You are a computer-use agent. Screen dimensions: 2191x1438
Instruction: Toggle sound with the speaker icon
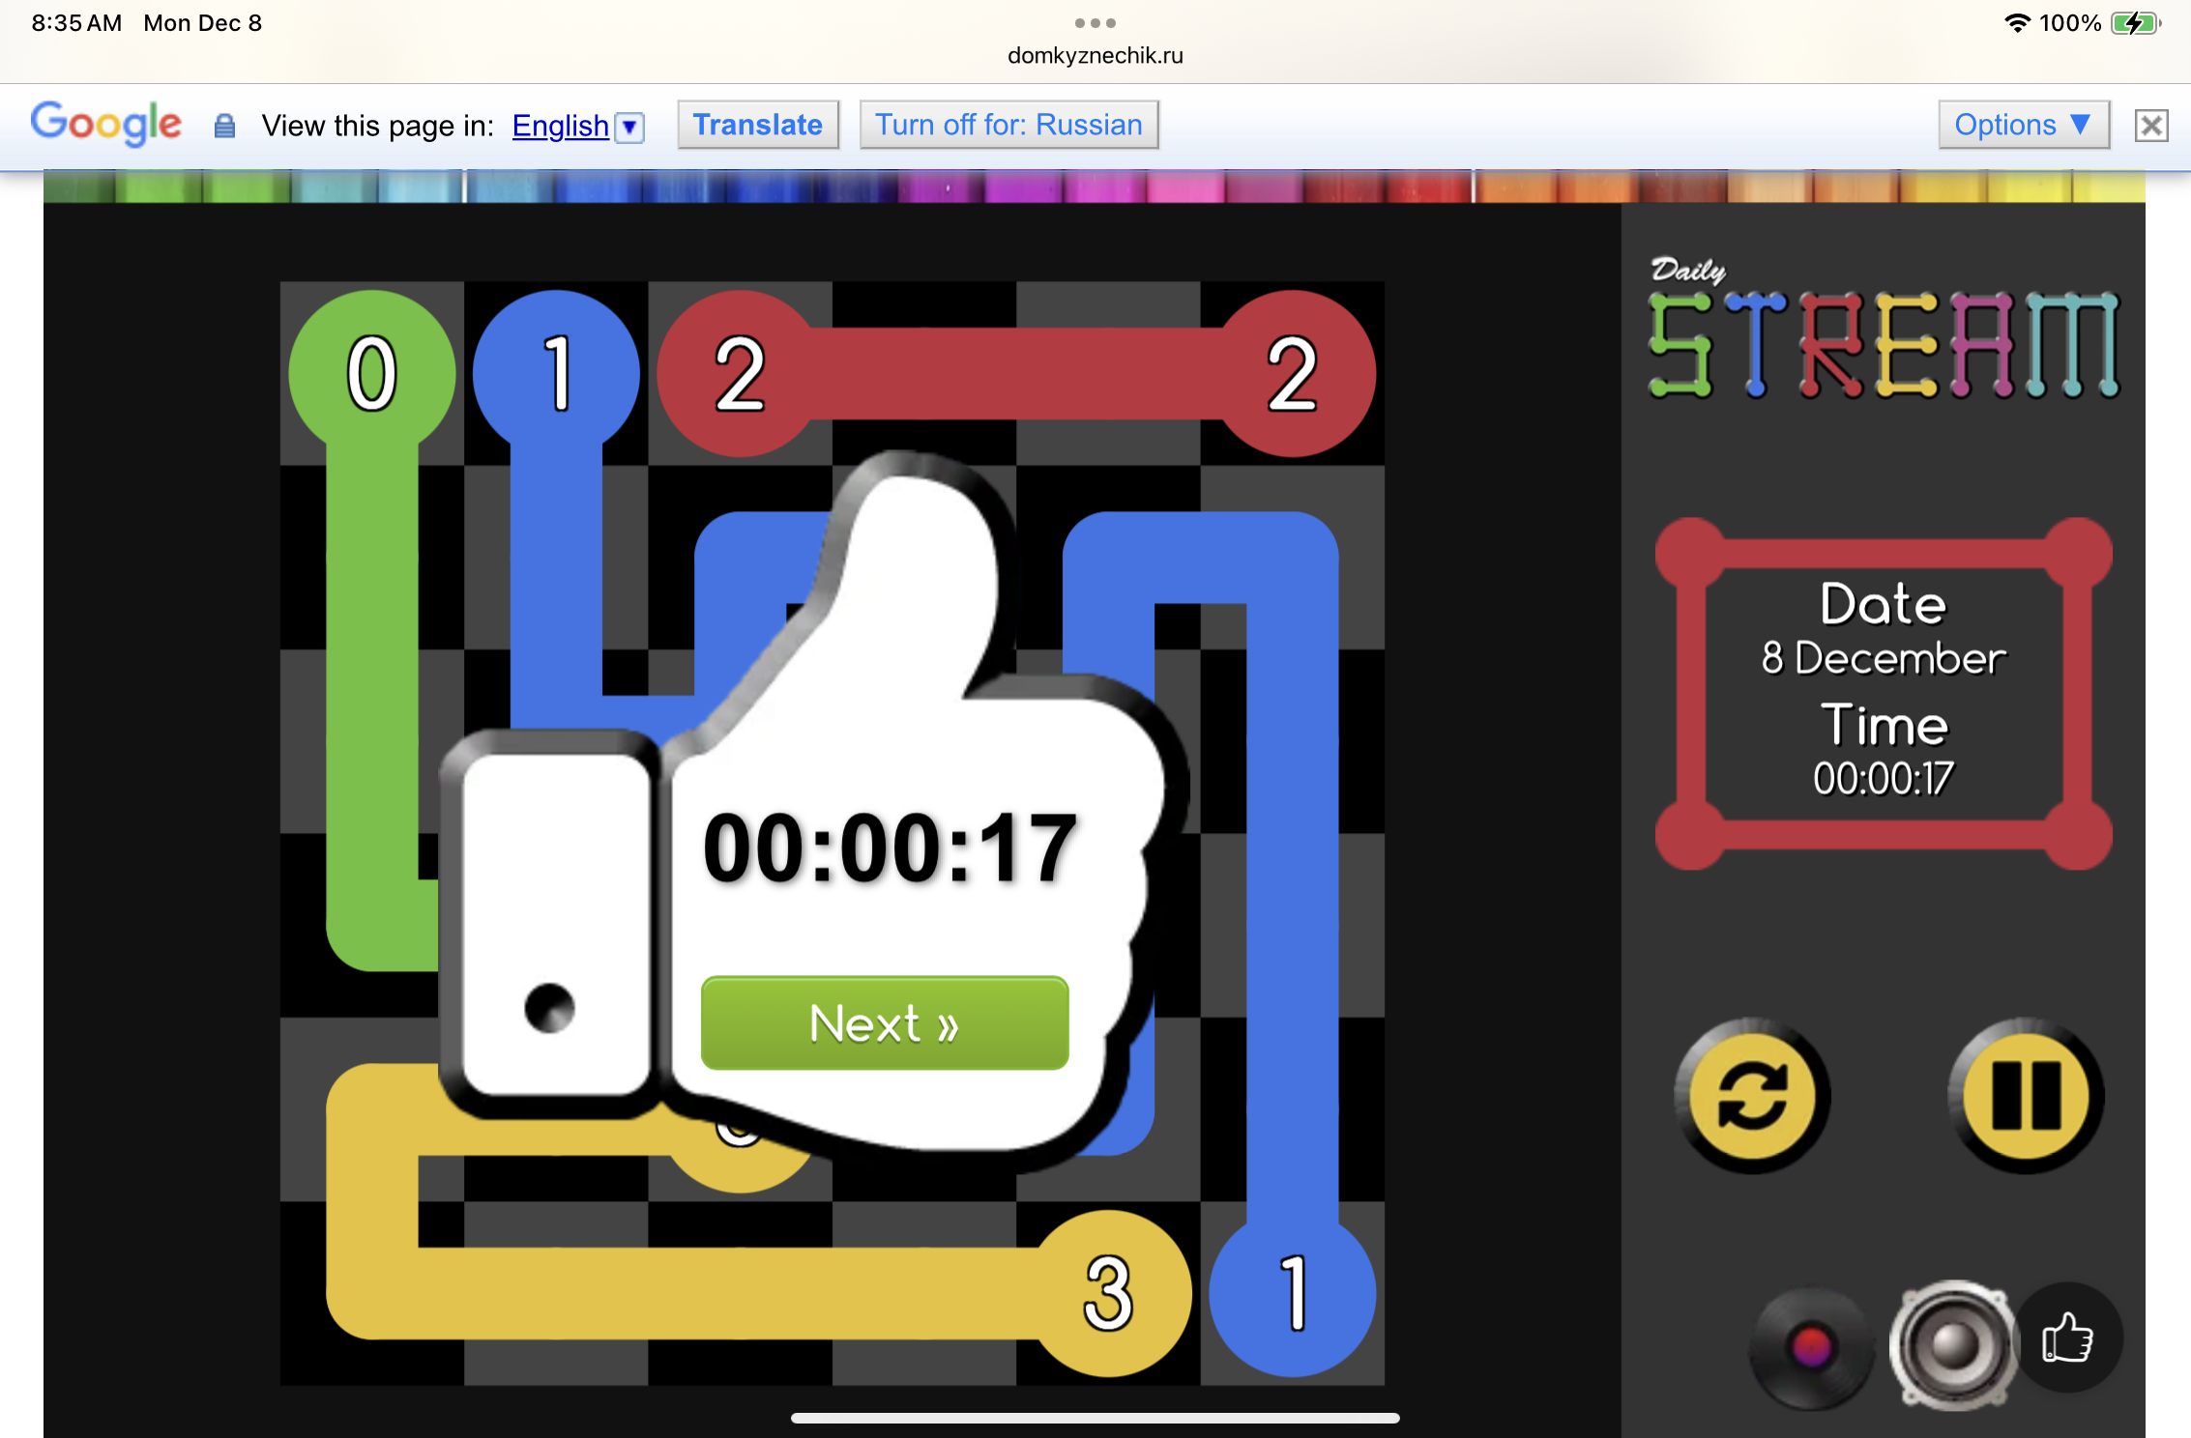(x=1953, y=1344)
